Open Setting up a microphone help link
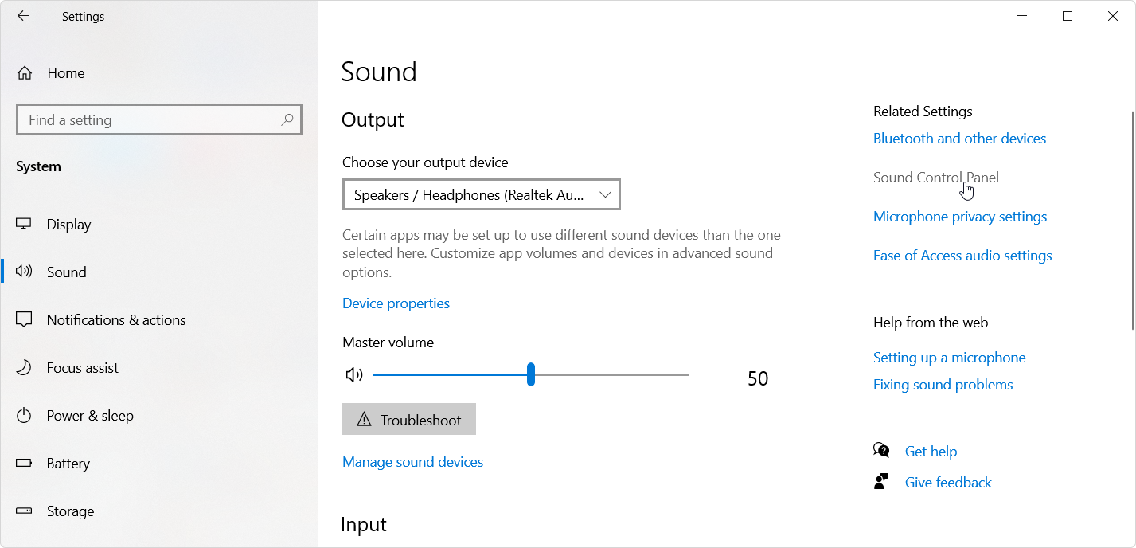The width and height of the screenshot is (1136, 548). [949, 358]
